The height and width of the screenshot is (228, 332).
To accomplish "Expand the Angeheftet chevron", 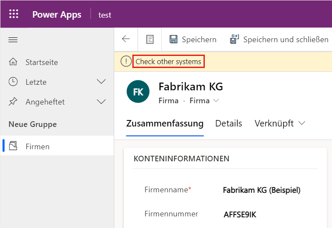I will click(x=101, y=102).
